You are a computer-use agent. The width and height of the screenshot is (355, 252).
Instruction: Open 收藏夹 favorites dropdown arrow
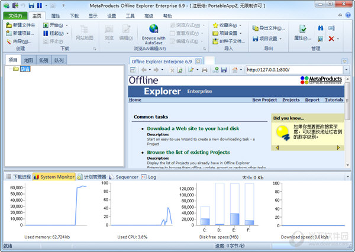tap(240, 25)
